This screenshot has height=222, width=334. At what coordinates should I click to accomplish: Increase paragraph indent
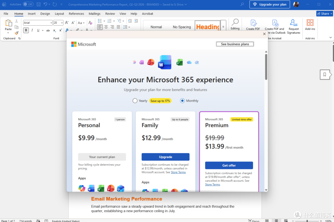[x=136, y=21]
